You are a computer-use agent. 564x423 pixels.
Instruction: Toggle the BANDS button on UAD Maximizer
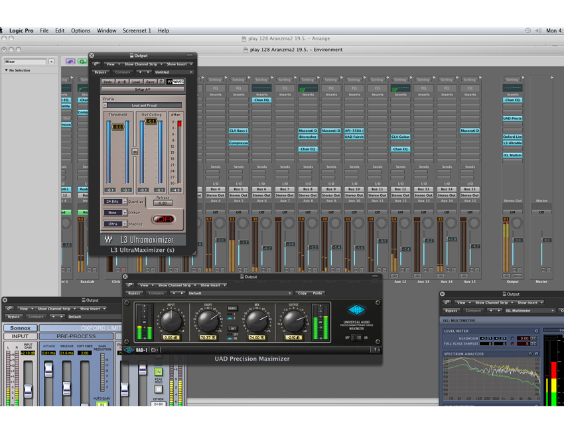coord(232,308)
